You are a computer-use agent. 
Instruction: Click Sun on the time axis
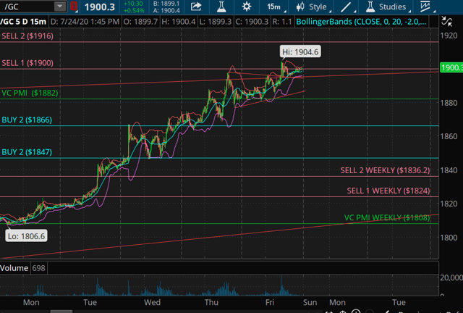click(x=310, y=302)
